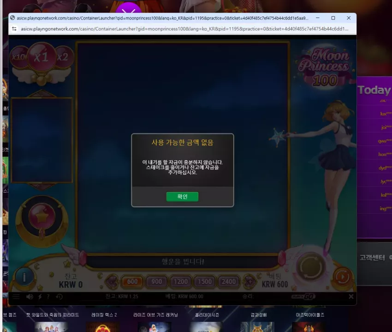Open 검과성배 game
The width and height of the screenshot is (392, 332).
pyautogui.click(x=259, y=315)
